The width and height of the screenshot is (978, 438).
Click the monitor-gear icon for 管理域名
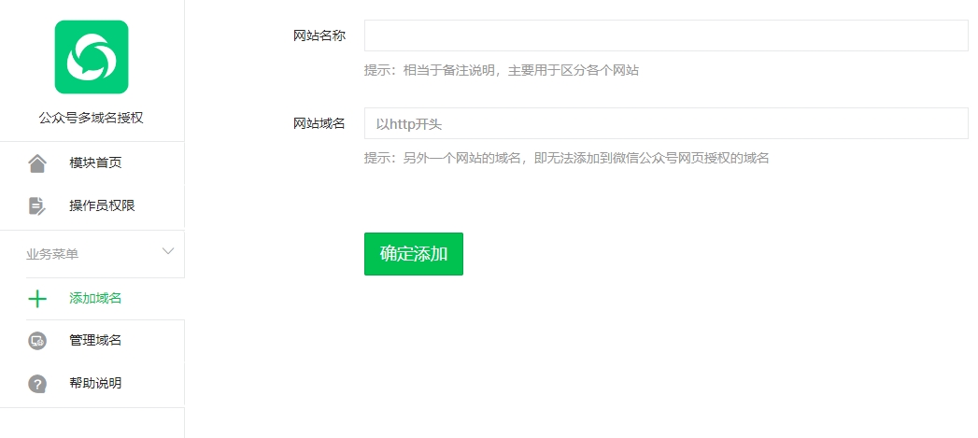37,341
